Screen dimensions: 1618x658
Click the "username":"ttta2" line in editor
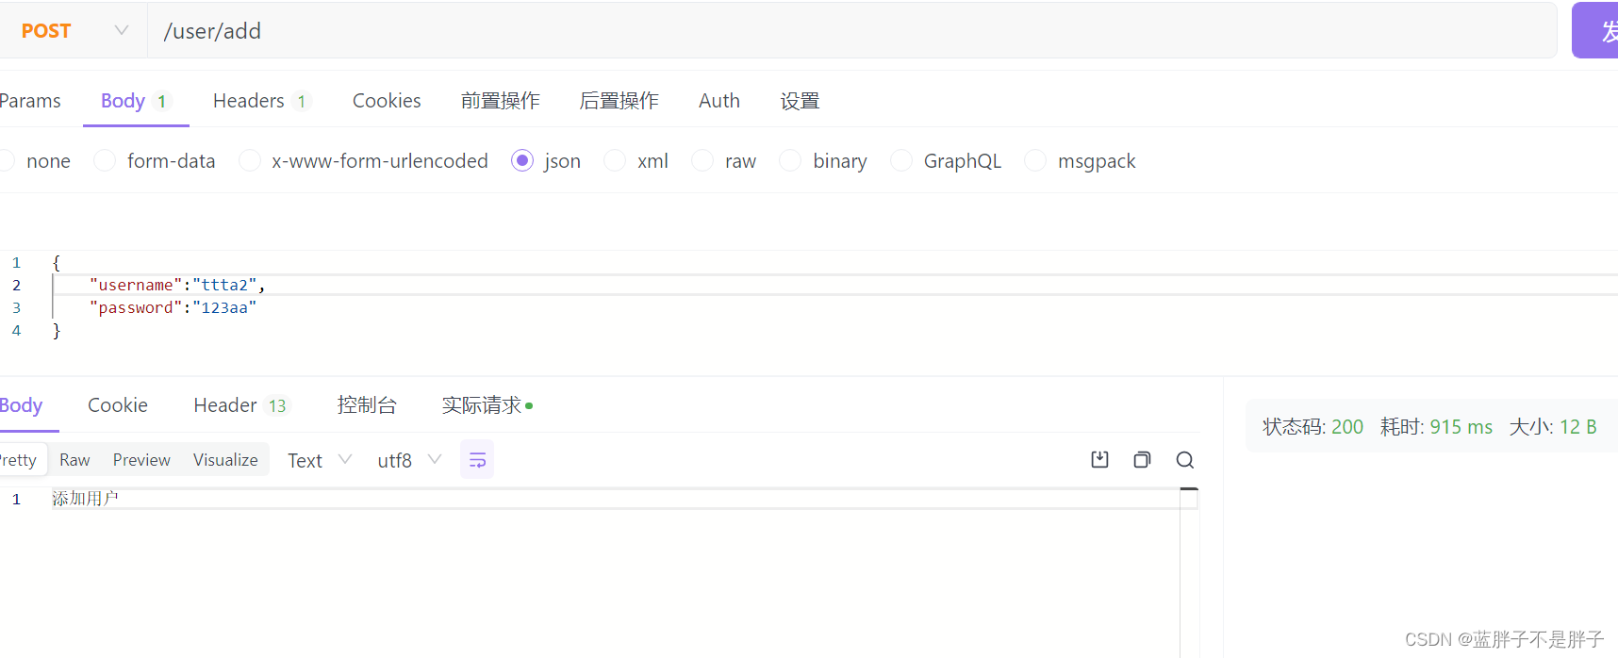point(177,285)
